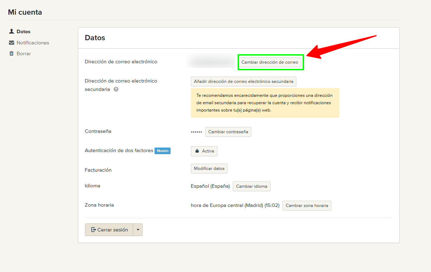Screen dimensions: 431x272
Task: Add a secondary email with the Añadir button
Action: (x=243, y=81)
